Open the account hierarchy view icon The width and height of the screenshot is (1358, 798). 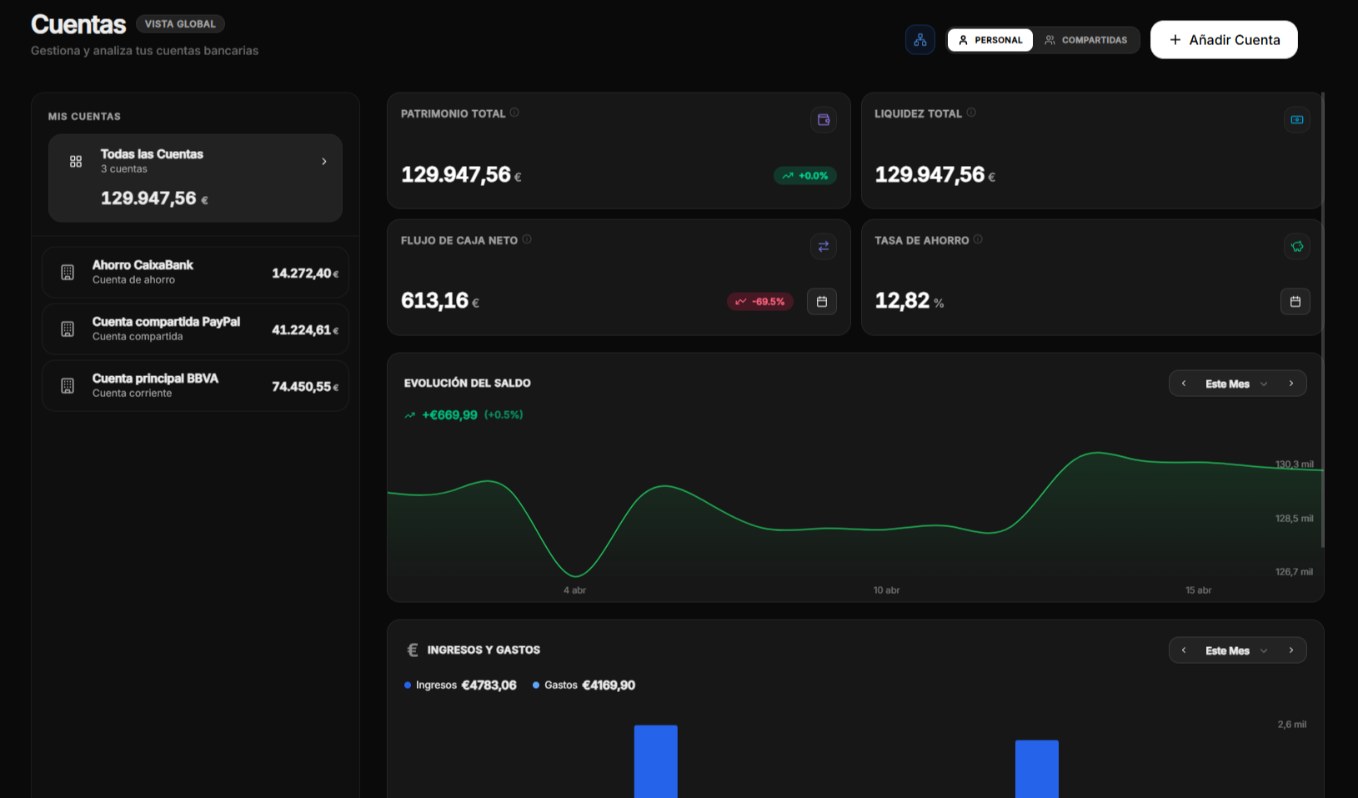[x=920, y=40]
